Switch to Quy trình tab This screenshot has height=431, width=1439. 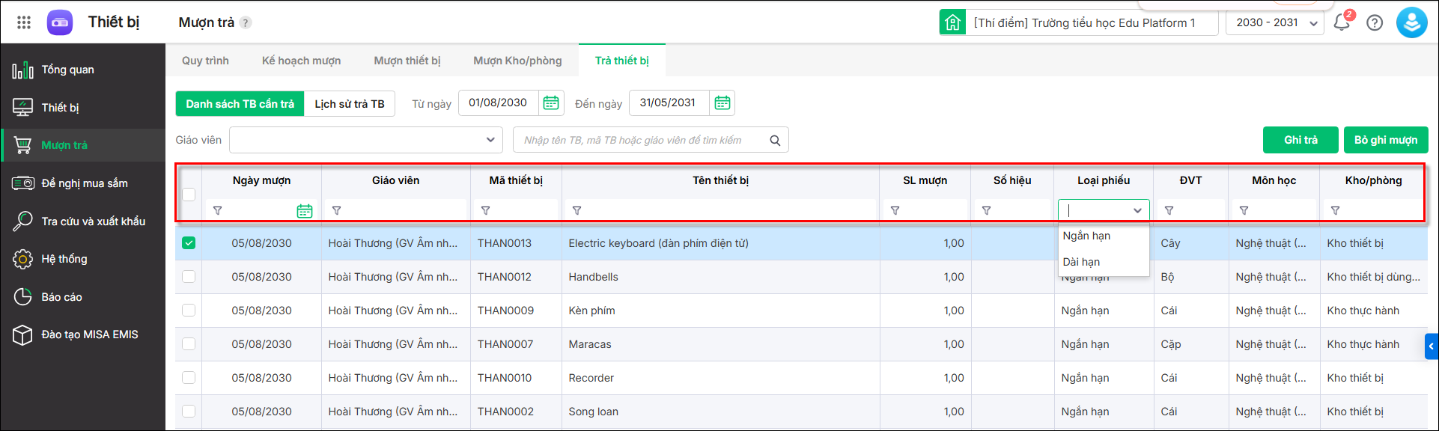[205, 61]
